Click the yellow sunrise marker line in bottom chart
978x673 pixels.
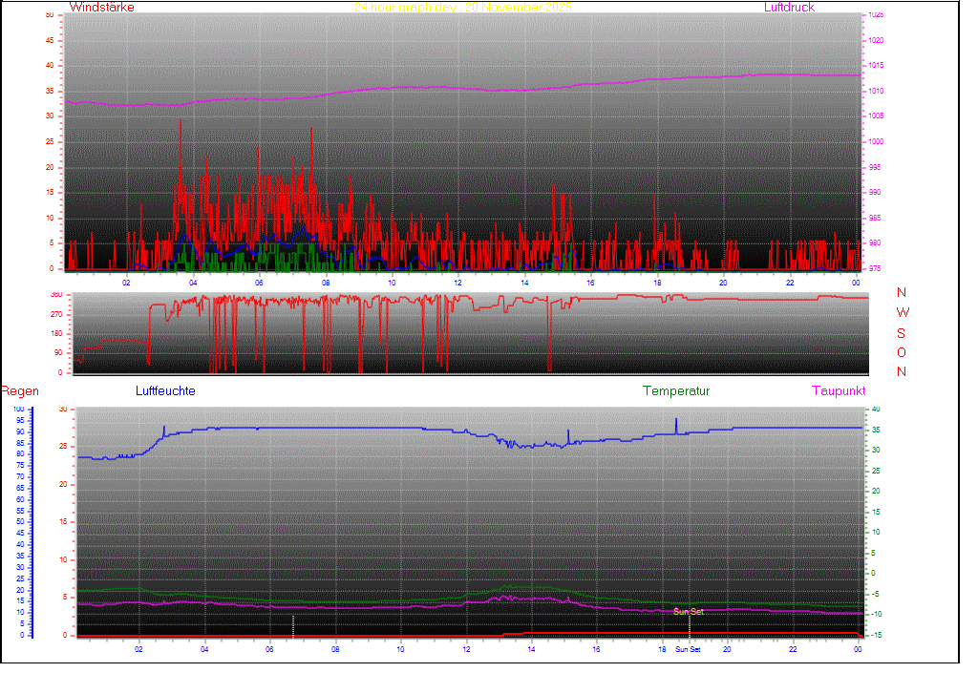(x=293, y=625)
